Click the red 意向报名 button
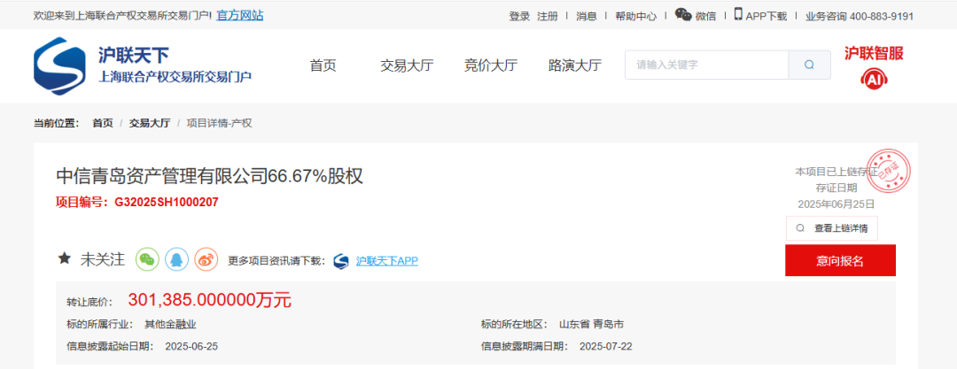Screen dimensions: 957x369 point(840,260)
